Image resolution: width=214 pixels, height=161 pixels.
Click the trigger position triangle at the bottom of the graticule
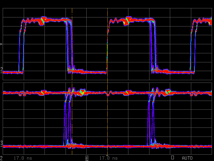(x=107, y=155)
